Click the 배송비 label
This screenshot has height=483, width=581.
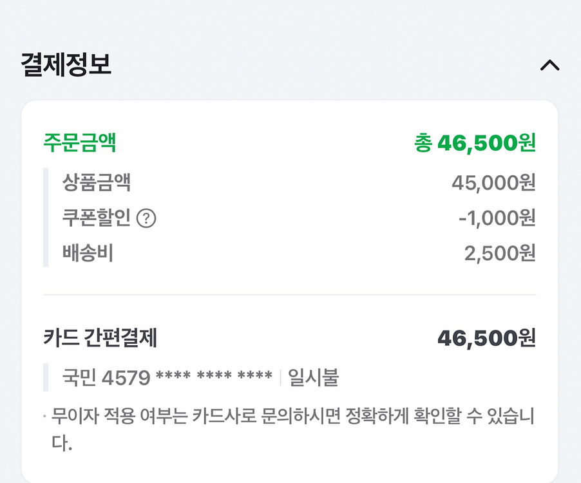[x=88, y=254]
